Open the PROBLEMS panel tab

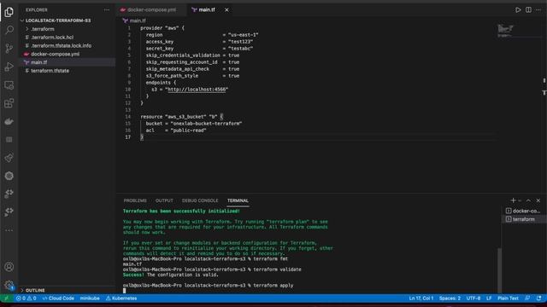(135, 200)
